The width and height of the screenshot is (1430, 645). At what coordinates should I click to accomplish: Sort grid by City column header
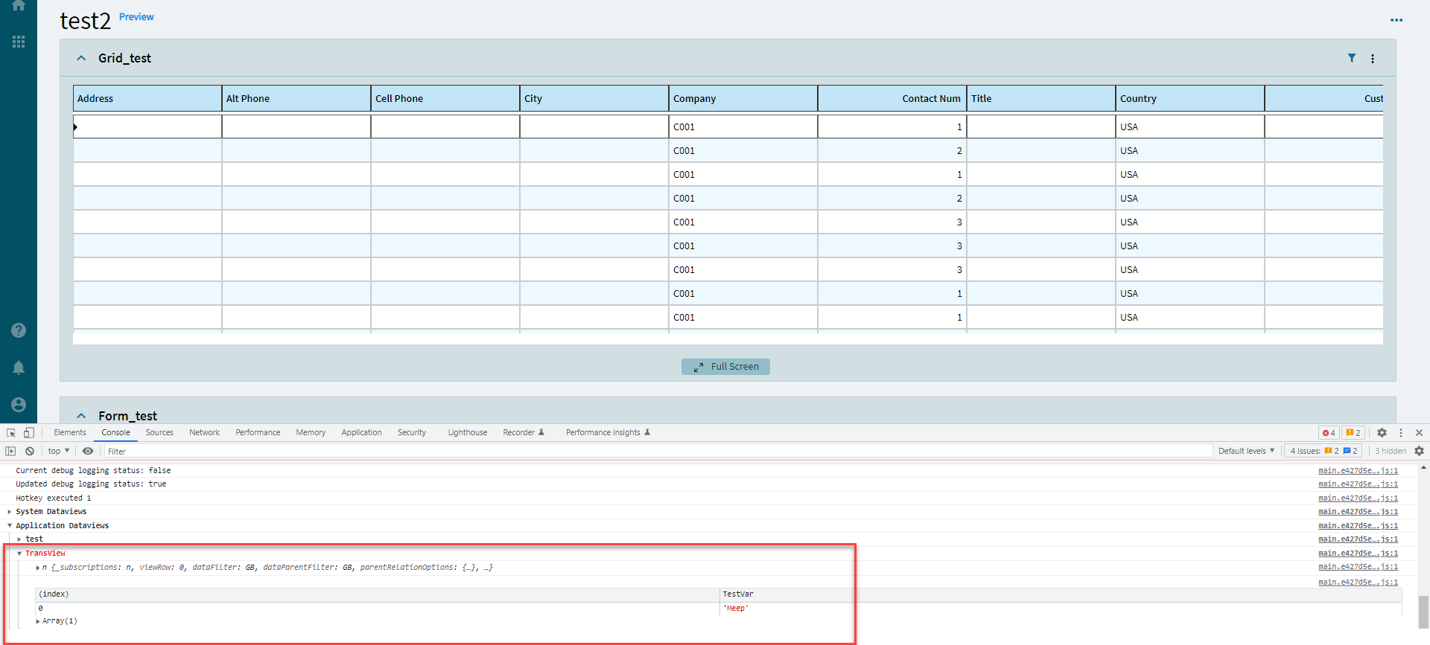click(594, 98)
